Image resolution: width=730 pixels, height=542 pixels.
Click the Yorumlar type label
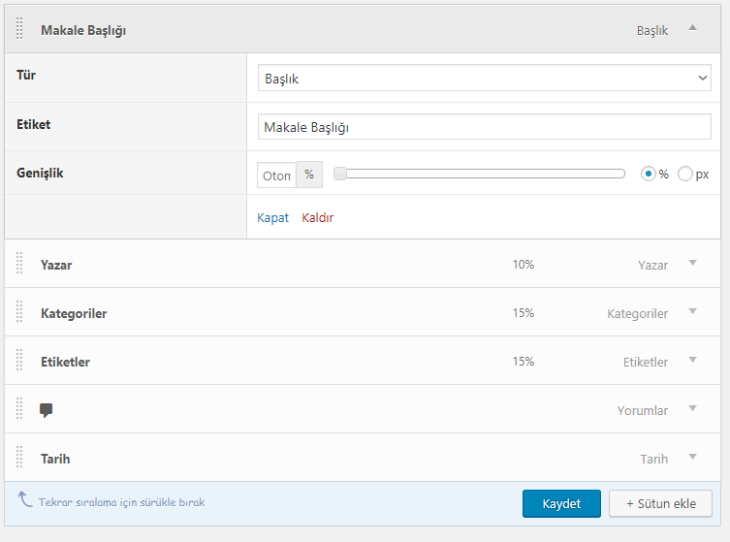[x=643, y=410]
